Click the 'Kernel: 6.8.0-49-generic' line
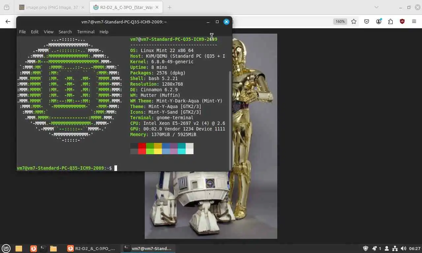 point(162,62)
